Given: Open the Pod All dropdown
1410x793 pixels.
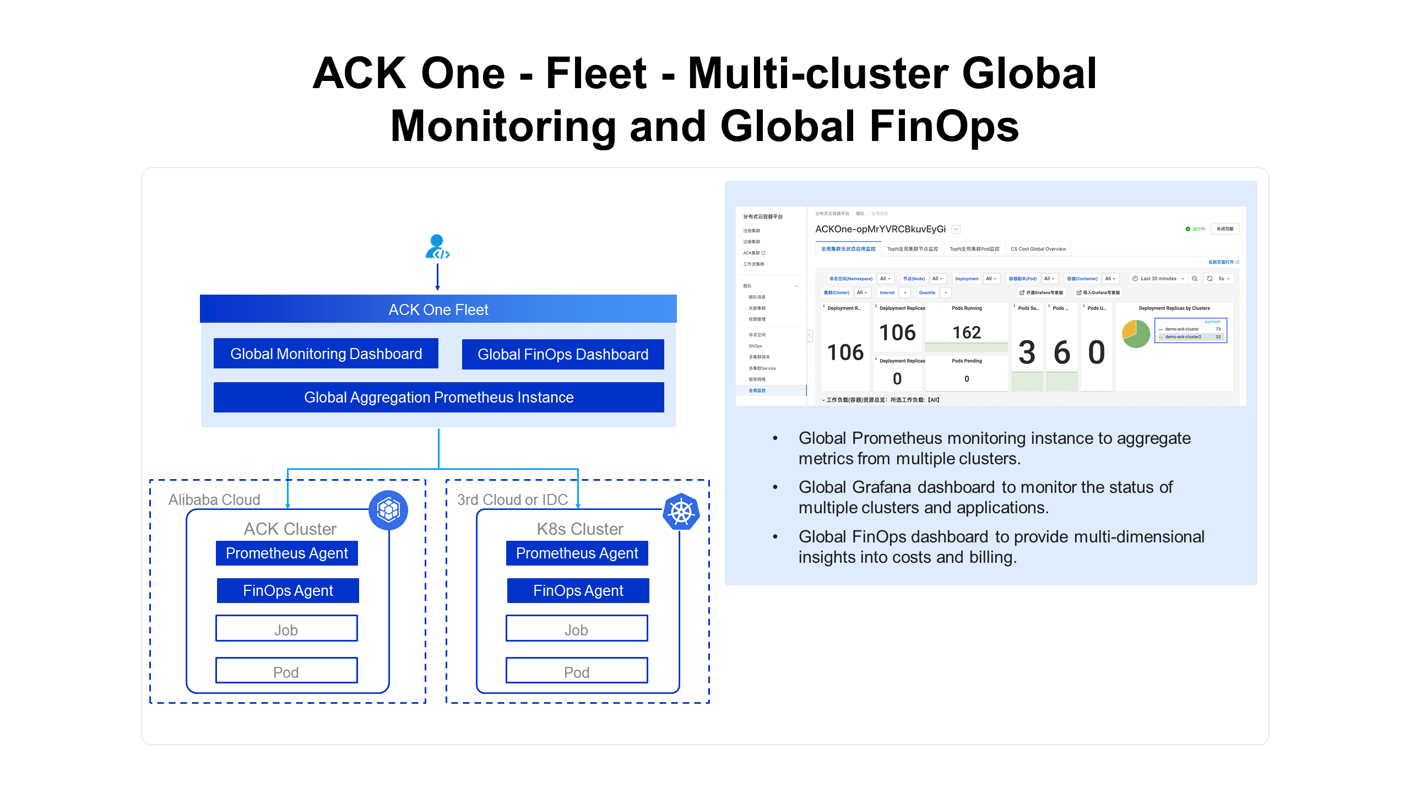Looking at the screenshot, I should (x=1050, y=279).
